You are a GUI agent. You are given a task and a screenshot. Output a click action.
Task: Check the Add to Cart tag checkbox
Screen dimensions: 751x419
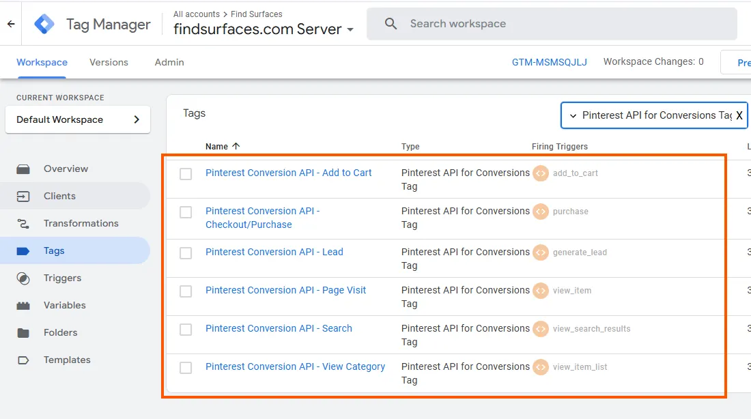tap(186, 174)
